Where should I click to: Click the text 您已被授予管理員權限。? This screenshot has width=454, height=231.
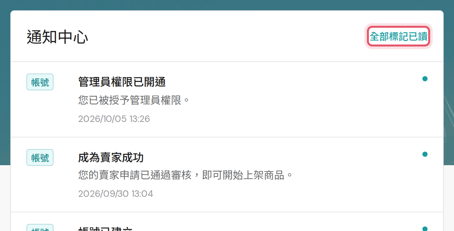point(134,100)
